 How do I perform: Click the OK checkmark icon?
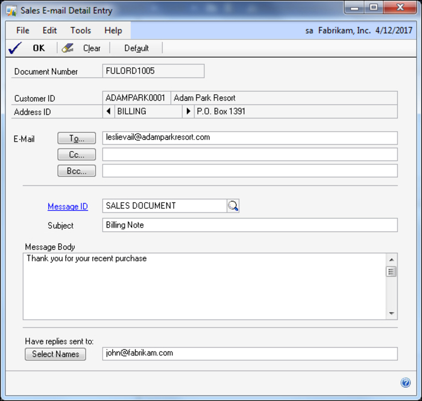click(15, 48)
